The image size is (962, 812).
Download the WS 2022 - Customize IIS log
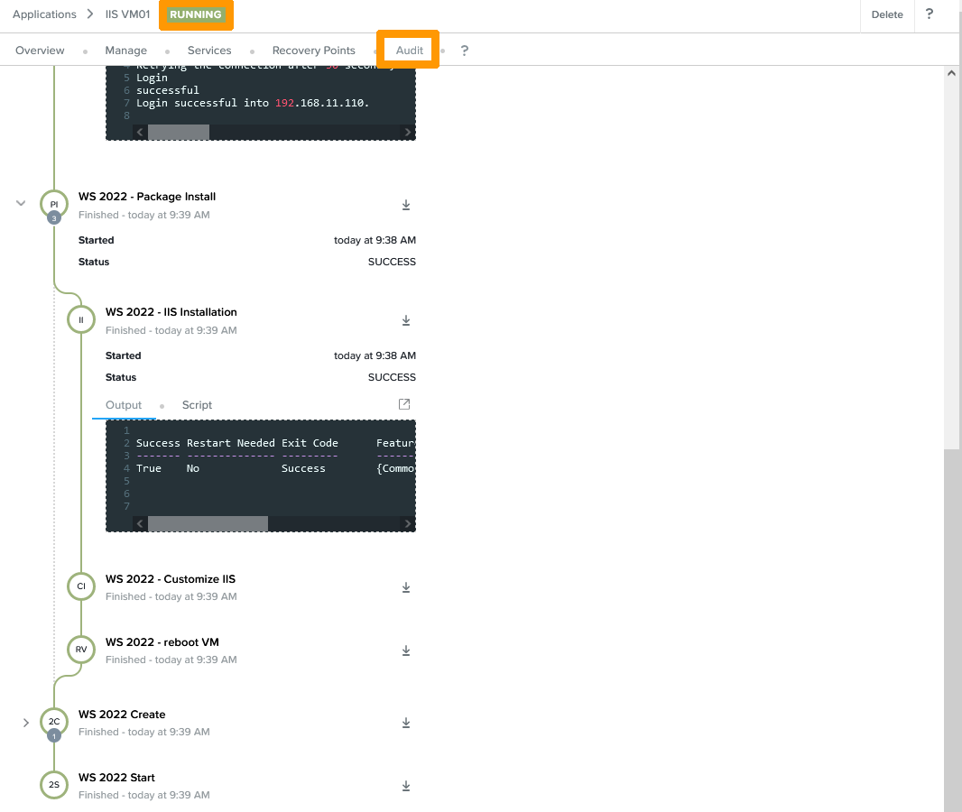click(x=406, y=588)
